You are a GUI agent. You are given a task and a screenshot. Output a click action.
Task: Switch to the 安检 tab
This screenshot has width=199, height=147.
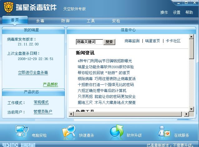116,21
